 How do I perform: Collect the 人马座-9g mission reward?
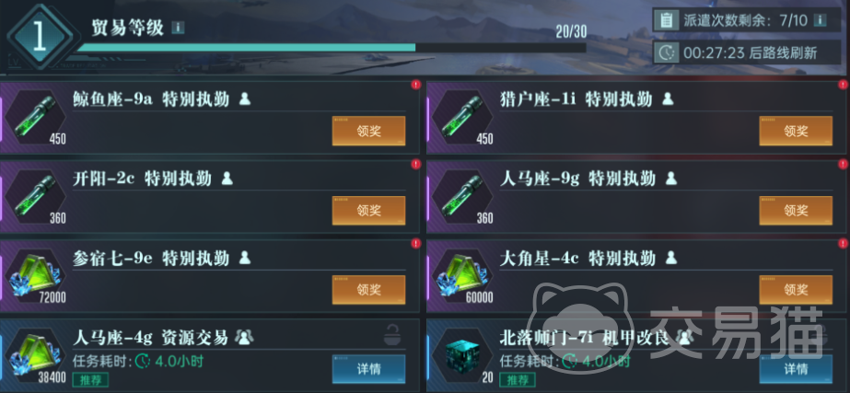pyautogui.click(x=796, y=211)
